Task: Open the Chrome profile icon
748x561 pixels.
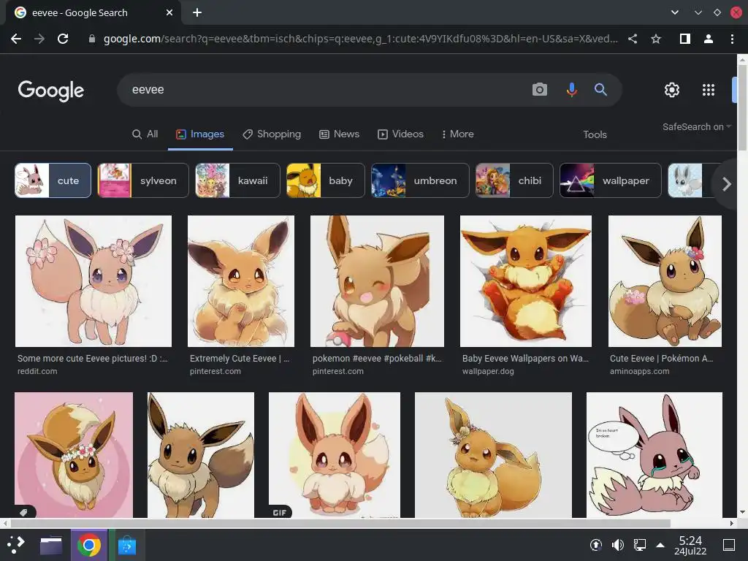Action: click(709, 39)
